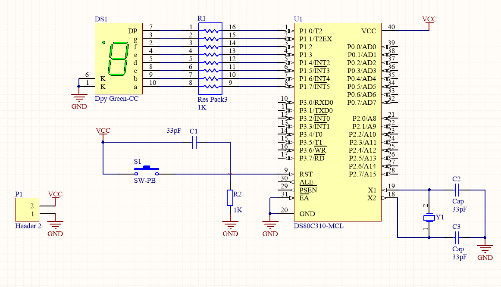This screenshot has height=287, width=501.
Task: Click the C2 designator label
Action: 456,179
